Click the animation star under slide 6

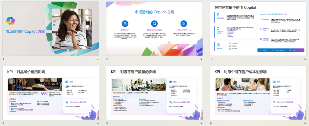[305, 123]
